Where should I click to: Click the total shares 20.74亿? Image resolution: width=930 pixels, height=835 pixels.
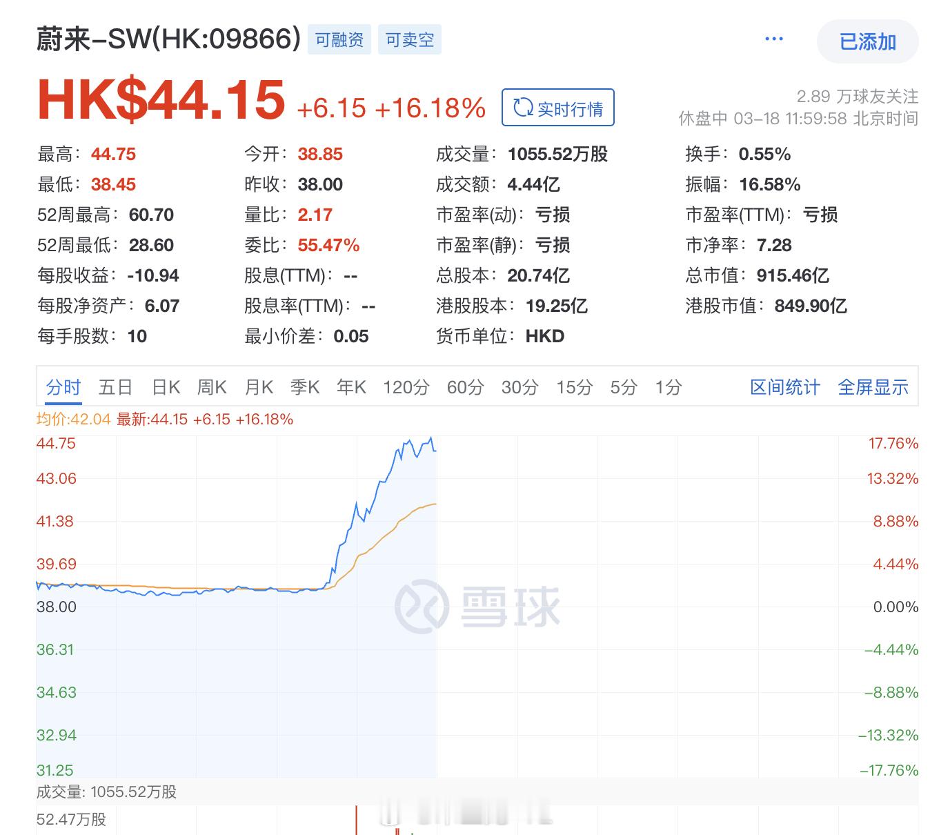pyautogui.click(x=538, y=275)
